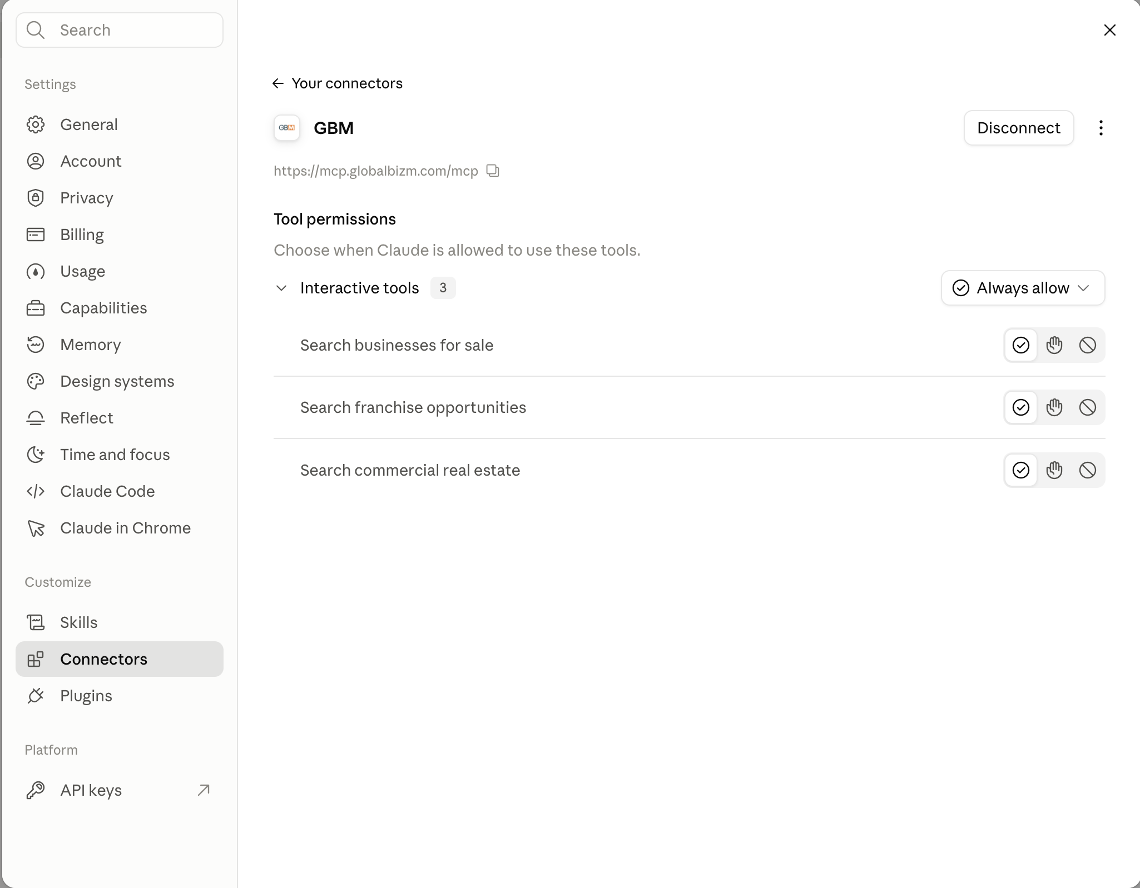Screen dimensions: 1140x888
Task: Open the Always allow dropdown
Action: pyautogui.click(x=1023, y=288)
